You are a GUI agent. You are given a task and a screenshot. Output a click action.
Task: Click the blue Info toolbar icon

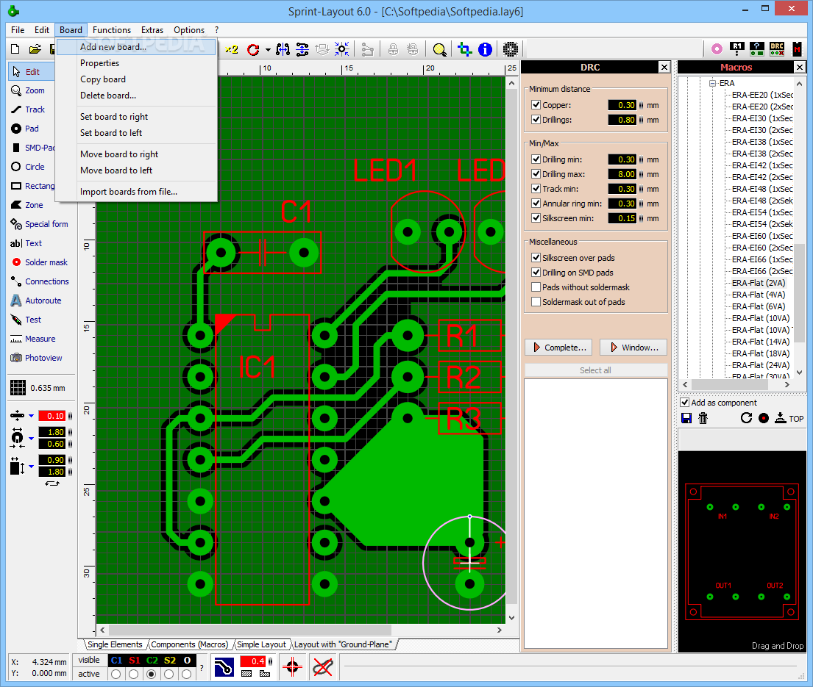[485, 50]
